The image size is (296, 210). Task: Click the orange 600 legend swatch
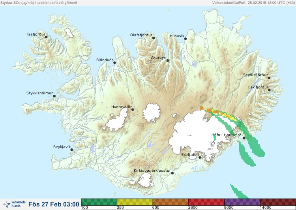tap(170, 202)
